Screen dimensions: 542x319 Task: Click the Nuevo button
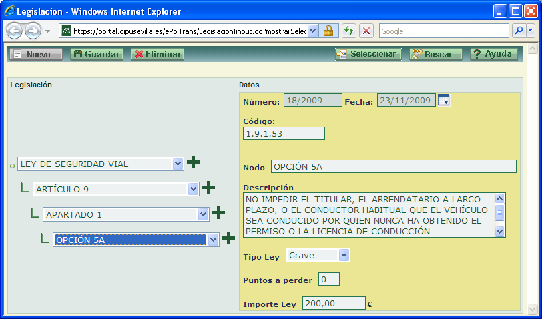coord(36,54)
